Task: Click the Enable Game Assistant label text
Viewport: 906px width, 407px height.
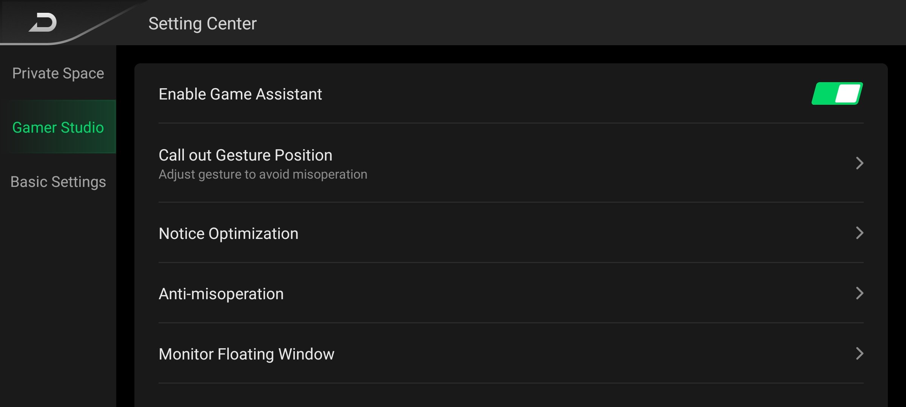Action: point(240,94)
